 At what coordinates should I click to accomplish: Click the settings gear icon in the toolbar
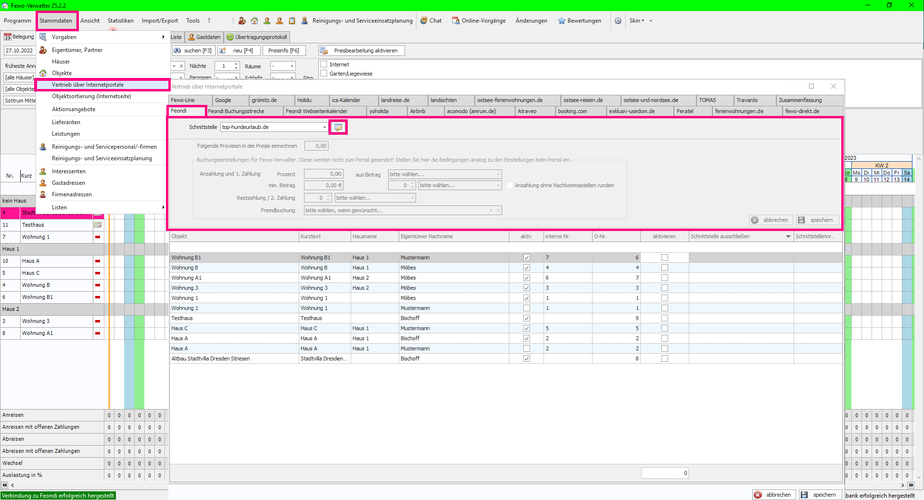(x=618, y=21)
